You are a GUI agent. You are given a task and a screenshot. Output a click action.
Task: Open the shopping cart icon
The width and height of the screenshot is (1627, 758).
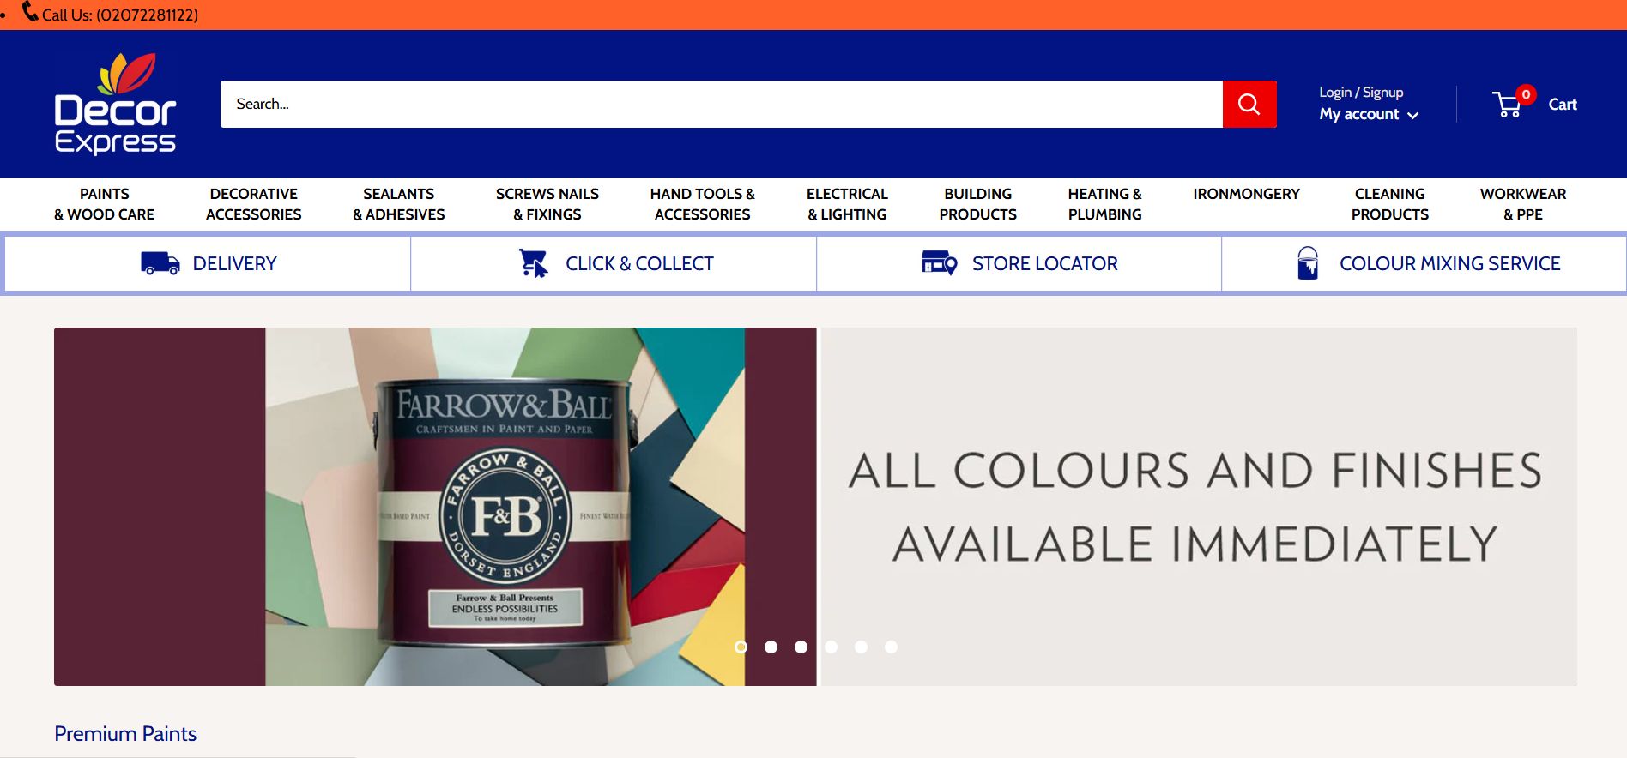click(x=1508, y=105)
